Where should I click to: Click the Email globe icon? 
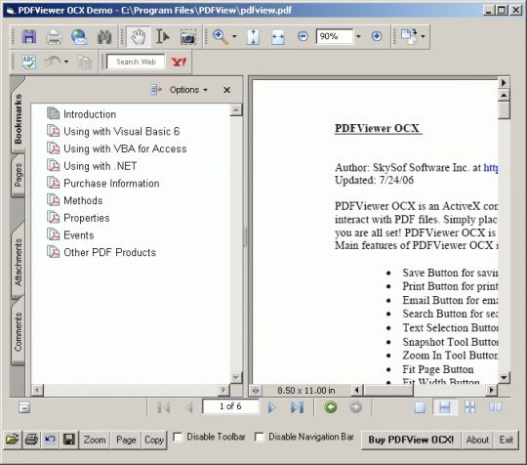pos(79,37)
